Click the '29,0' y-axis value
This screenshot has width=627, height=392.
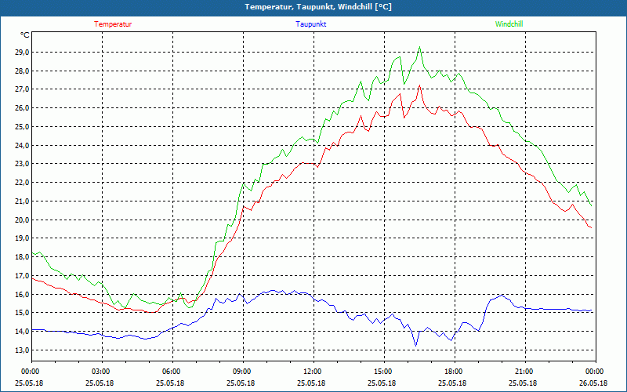pyautogui.click(x=22, y=53)
